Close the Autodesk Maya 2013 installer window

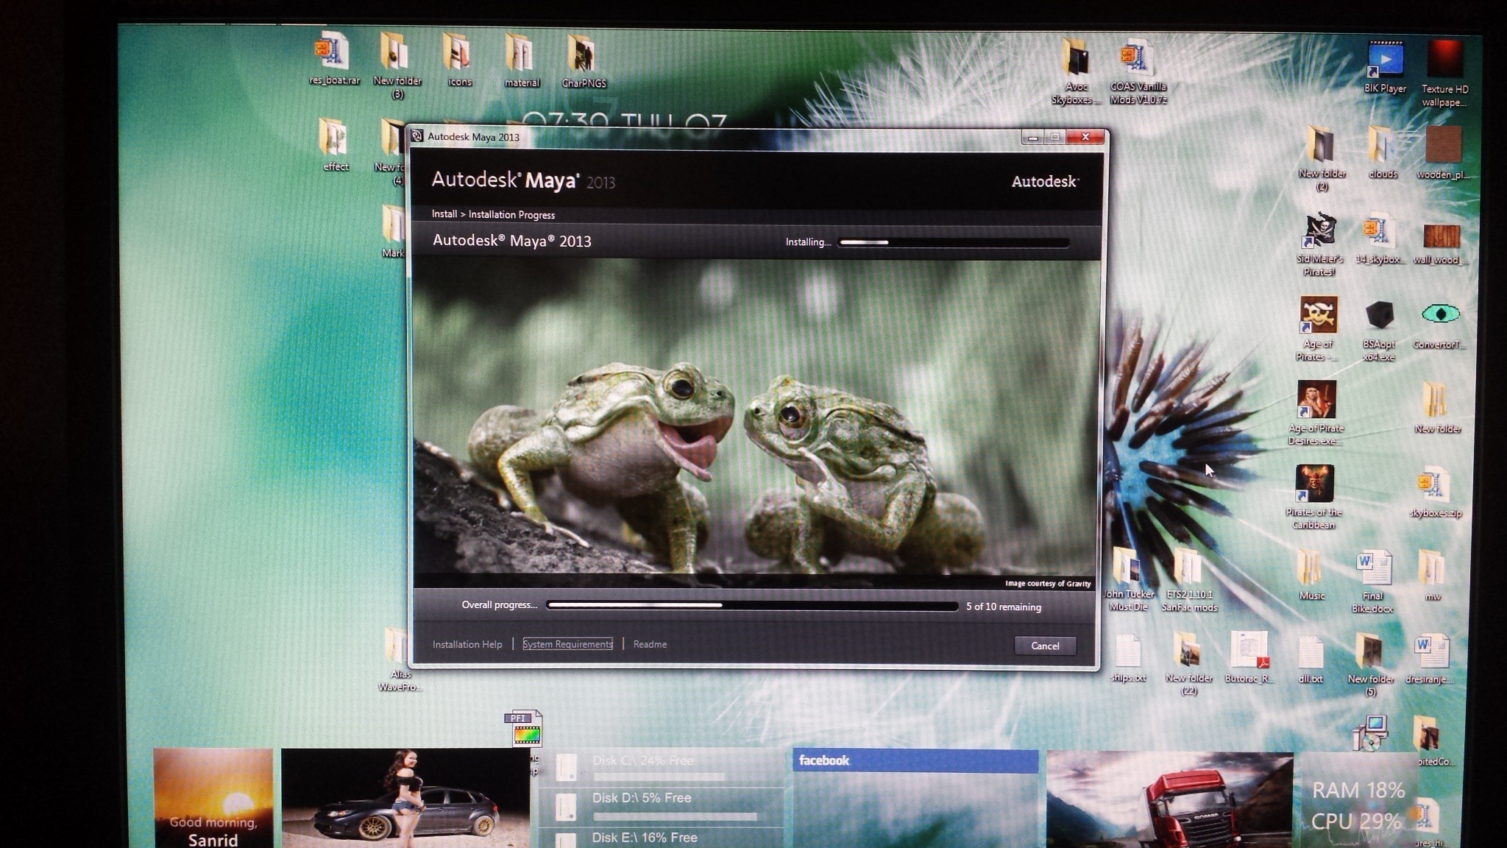pos(1085,137)
